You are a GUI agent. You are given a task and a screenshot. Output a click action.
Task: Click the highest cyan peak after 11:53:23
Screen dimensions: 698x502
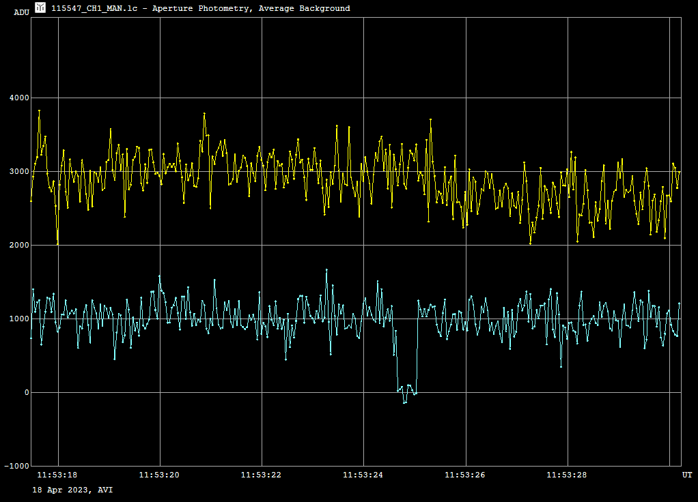[326, 270]
